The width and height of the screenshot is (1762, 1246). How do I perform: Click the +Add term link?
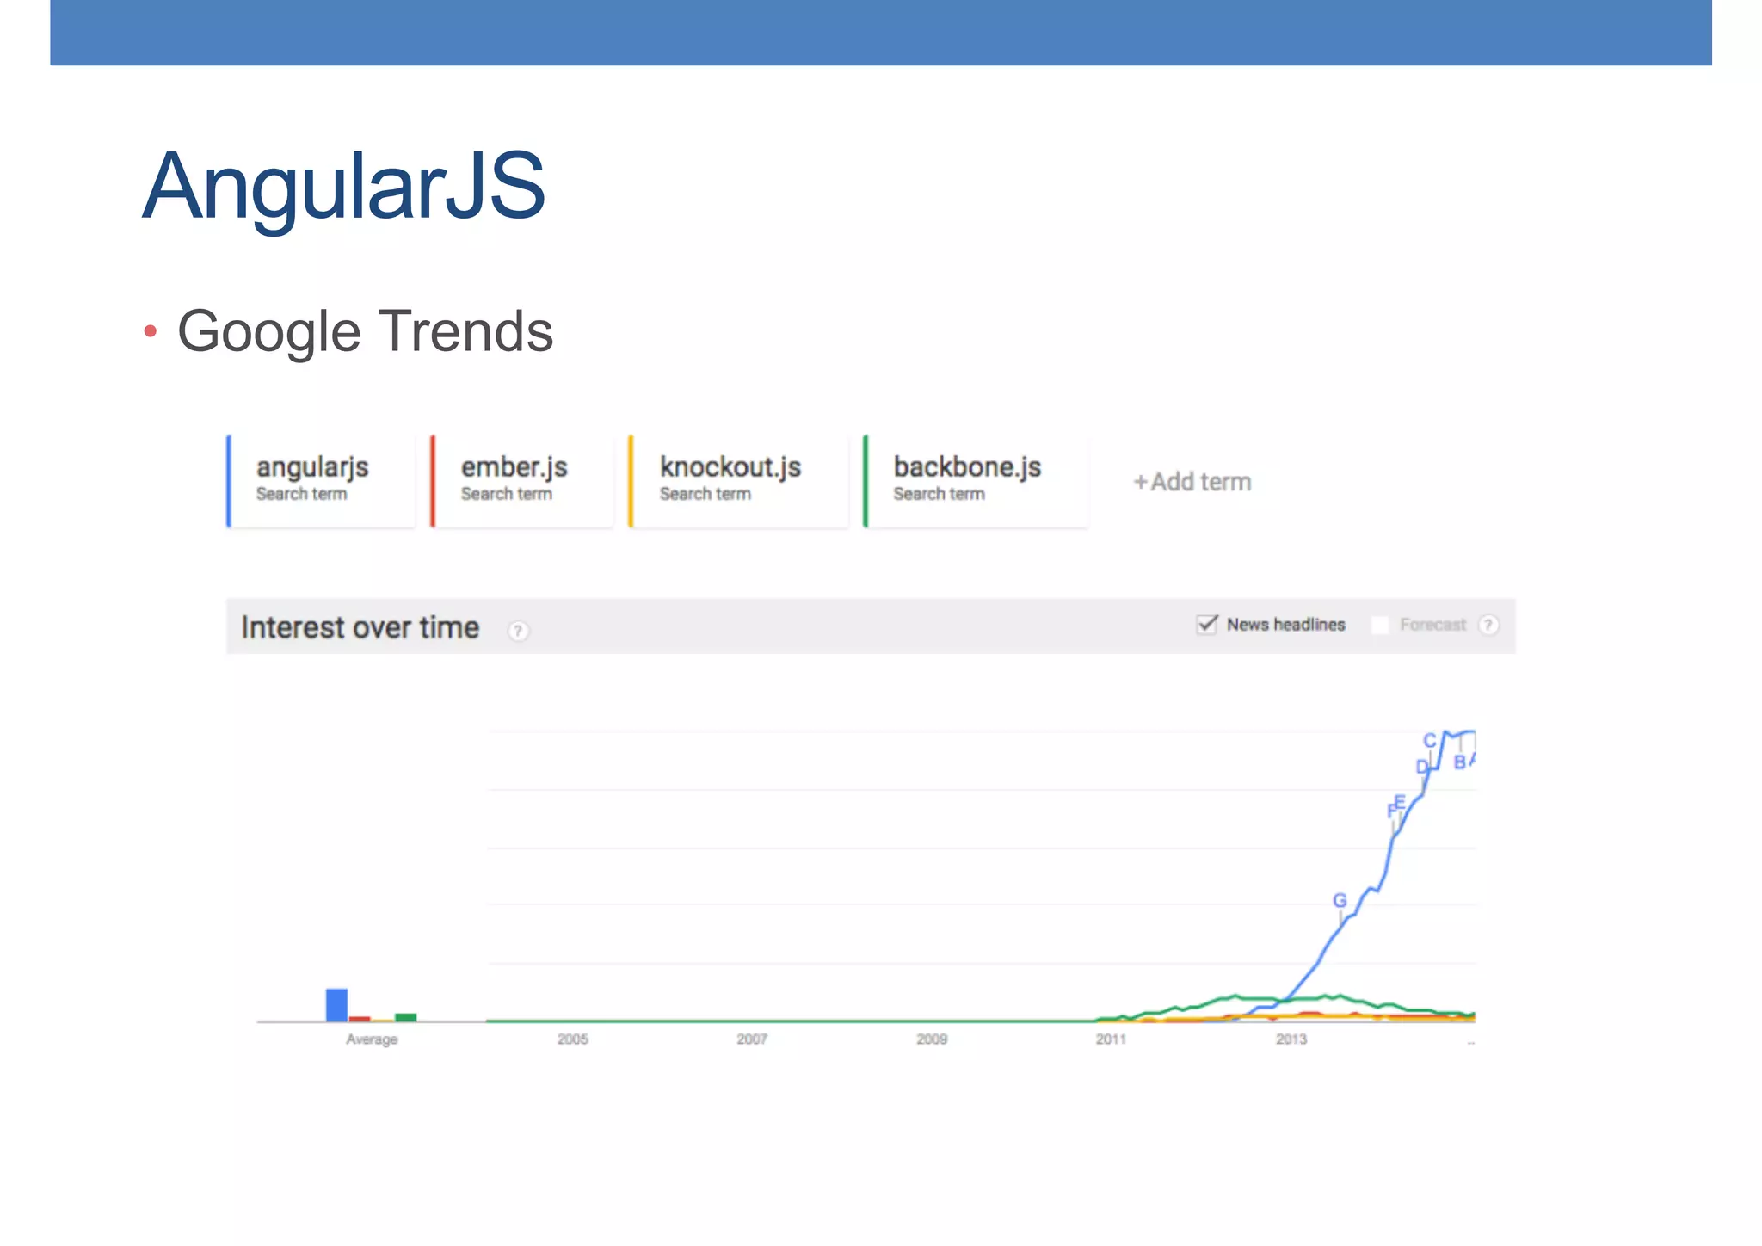[x=1192, y=482]
